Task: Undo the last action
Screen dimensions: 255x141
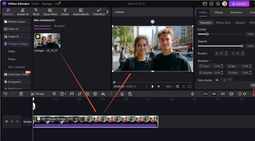Action: tap(5, 94)
